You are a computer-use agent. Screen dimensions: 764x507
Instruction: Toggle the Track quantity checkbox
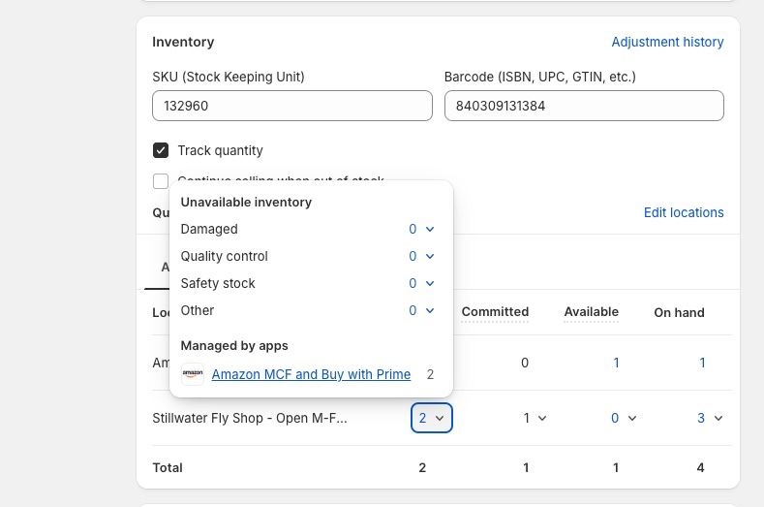[161, 150]
